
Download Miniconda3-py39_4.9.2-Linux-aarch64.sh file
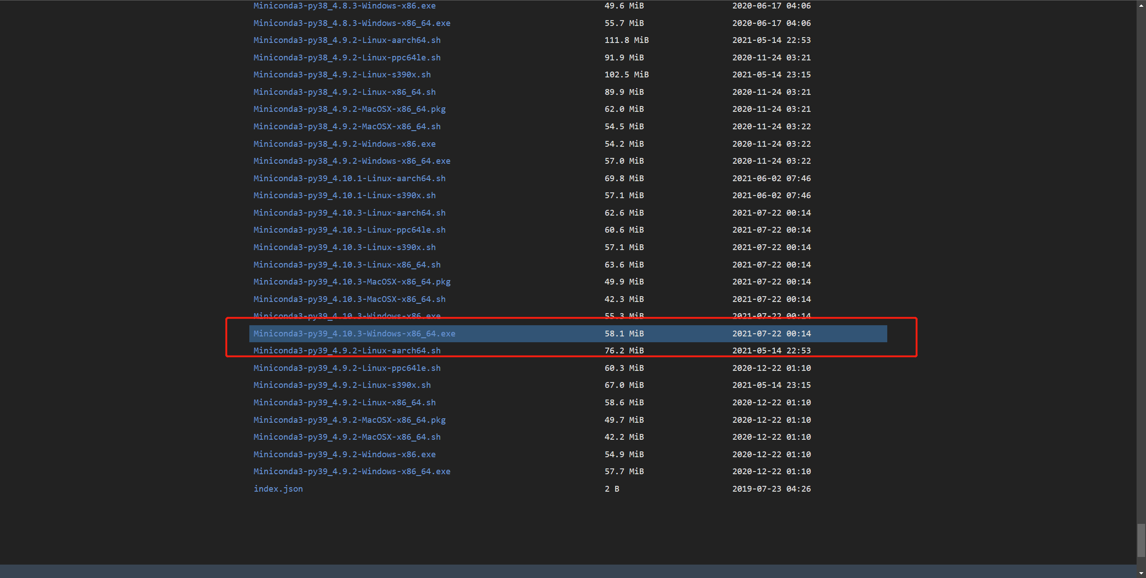pos(347,351)
